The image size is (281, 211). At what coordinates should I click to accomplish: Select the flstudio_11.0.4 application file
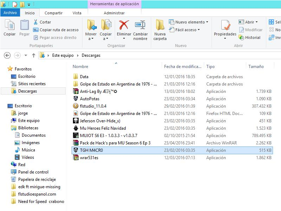93,106
